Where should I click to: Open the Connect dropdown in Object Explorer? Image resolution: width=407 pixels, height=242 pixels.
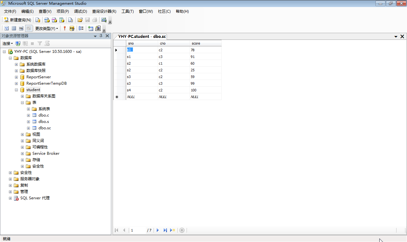coord(8,43)
